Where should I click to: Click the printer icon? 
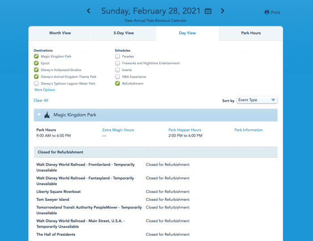pos(267,12)
